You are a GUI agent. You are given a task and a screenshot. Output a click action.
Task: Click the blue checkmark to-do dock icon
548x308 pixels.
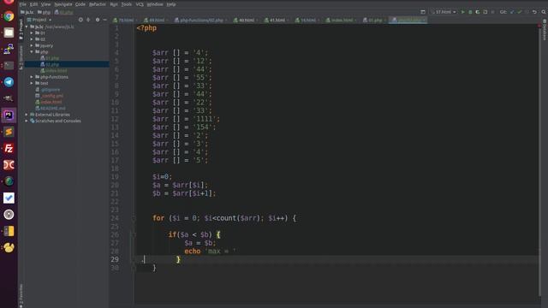click(9, 198)
